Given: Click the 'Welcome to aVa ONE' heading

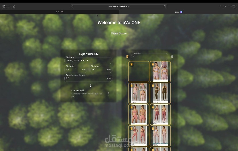Looking at the screenshot, I should pyautogui.click(x=119, y=23).
